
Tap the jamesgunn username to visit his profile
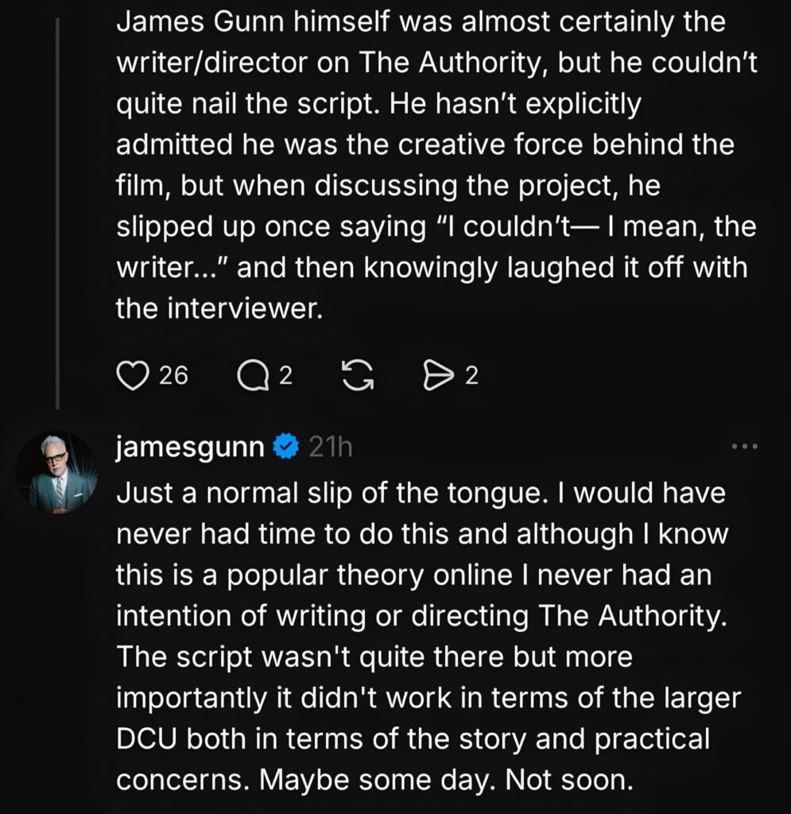[191, 447]
